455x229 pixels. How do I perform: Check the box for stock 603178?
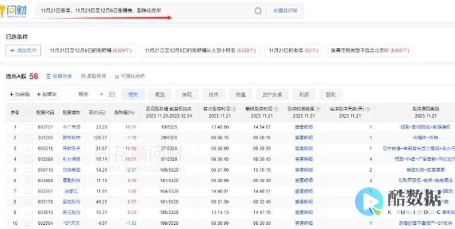point(28,201)
